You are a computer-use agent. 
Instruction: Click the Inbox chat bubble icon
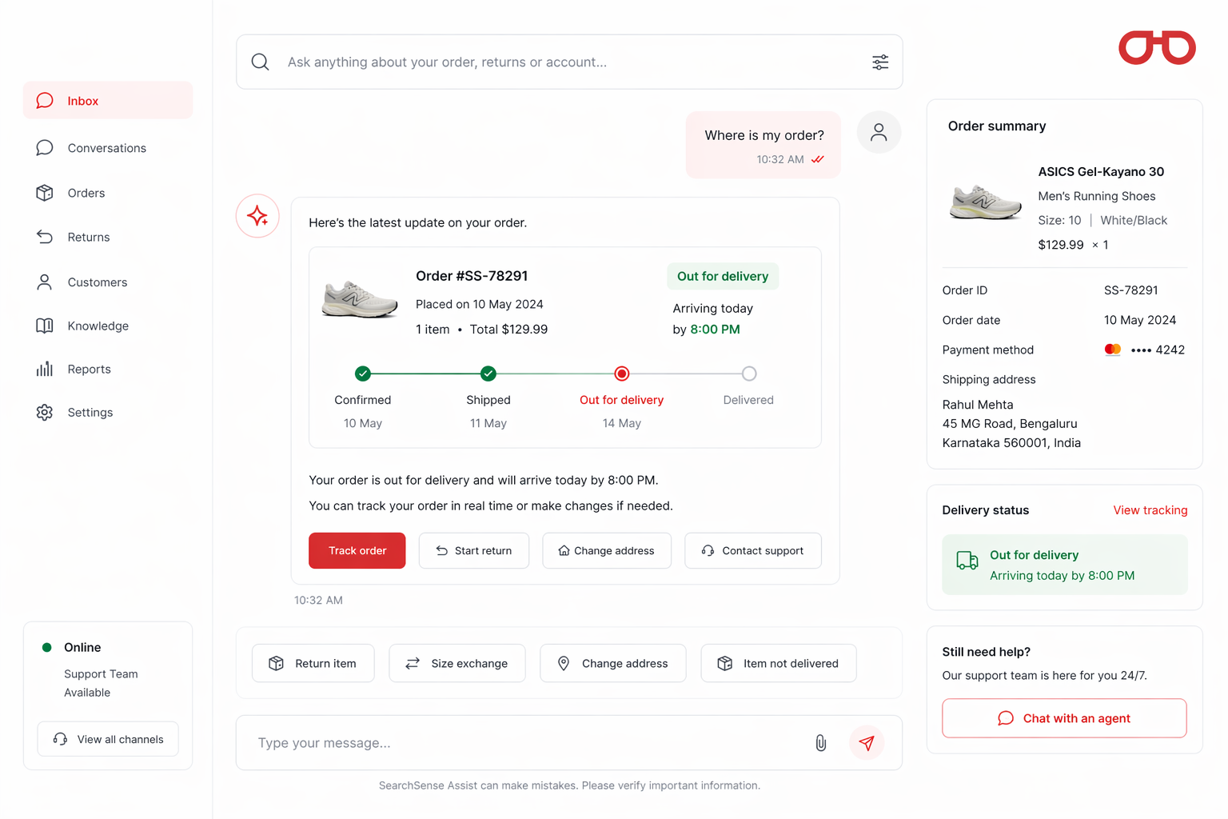click(x=45, y=101)
